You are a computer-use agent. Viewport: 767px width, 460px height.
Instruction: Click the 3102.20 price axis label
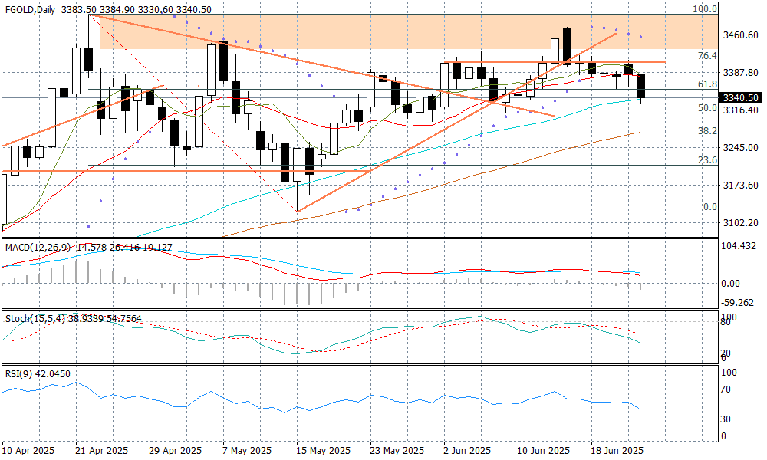(741, 223)
